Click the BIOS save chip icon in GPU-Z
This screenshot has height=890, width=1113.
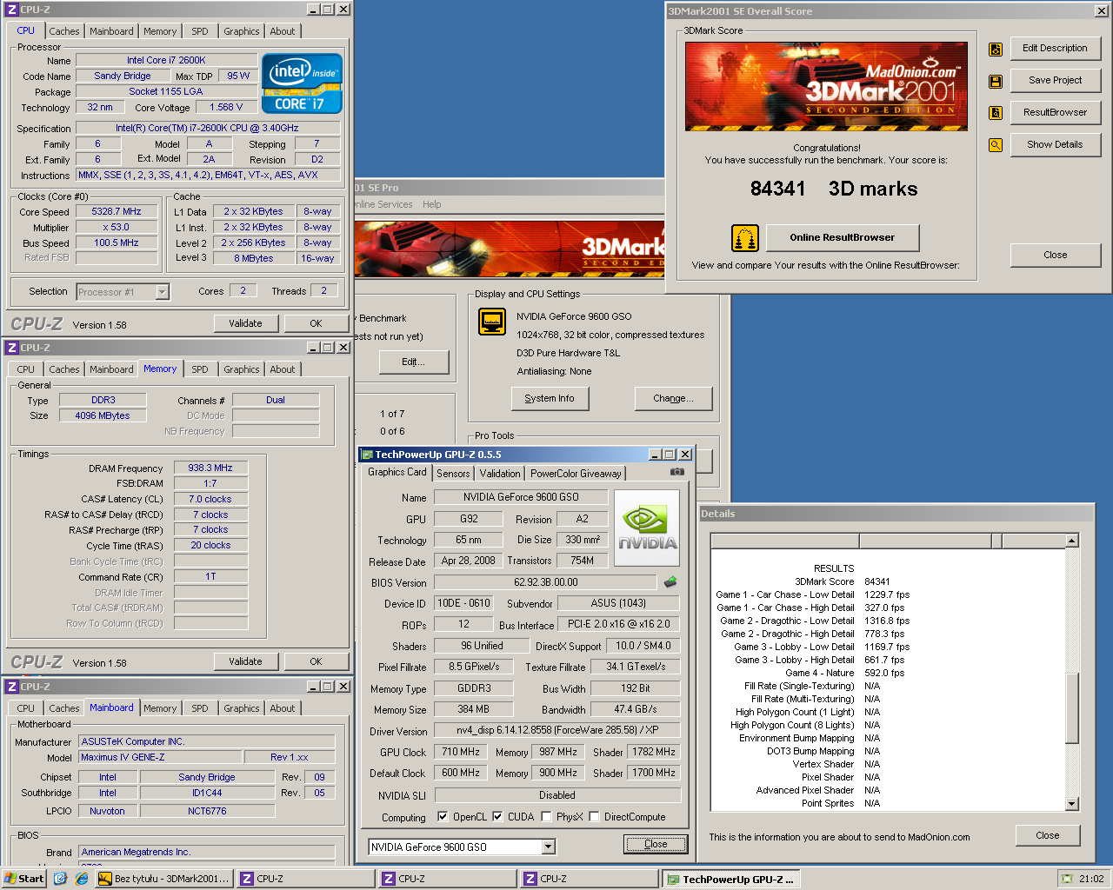pyautogui.click(x=670, y=582)
